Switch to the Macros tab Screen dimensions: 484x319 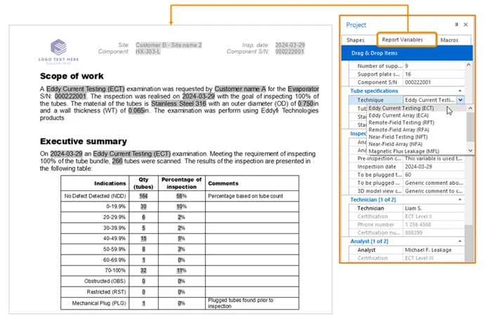click(x=449, y=40)
